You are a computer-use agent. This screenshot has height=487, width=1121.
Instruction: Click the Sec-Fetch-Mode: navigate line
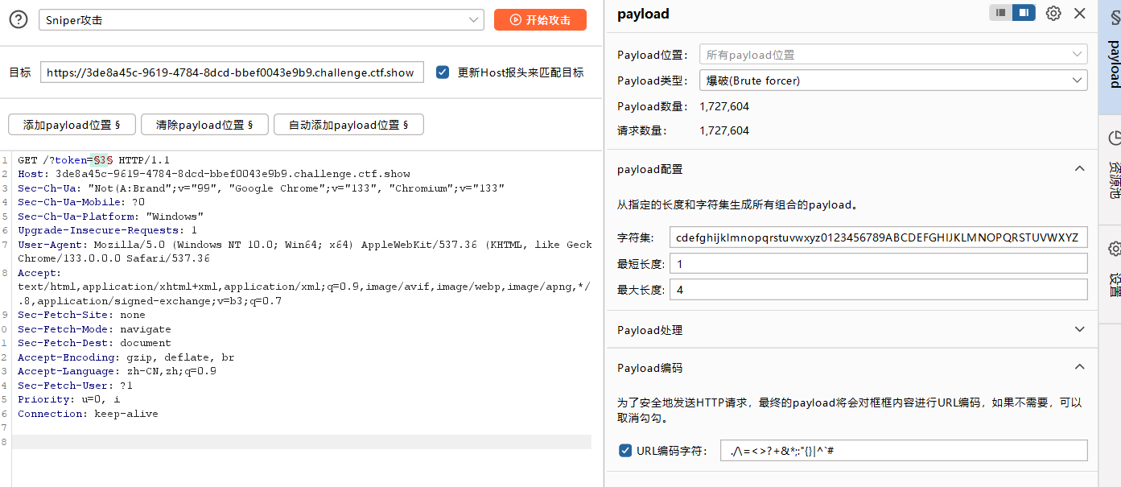coord(94,329)
